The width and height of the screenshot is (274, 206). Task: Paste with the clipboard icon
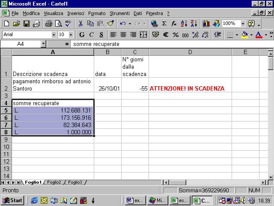point(101,24)
